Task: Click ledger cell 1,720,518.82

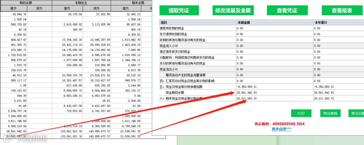Action: coord(17,55)
